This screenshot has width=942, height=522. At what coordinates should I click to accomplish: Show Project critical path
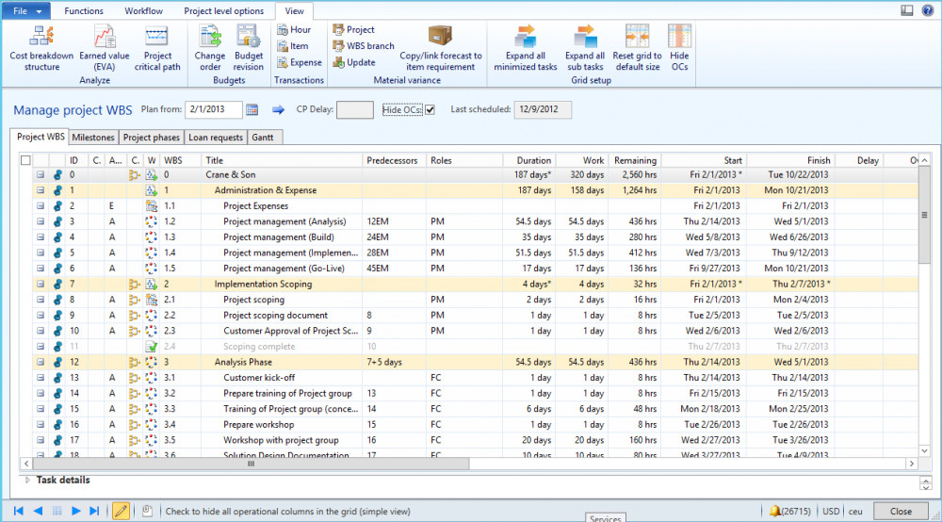click(156, 49)
